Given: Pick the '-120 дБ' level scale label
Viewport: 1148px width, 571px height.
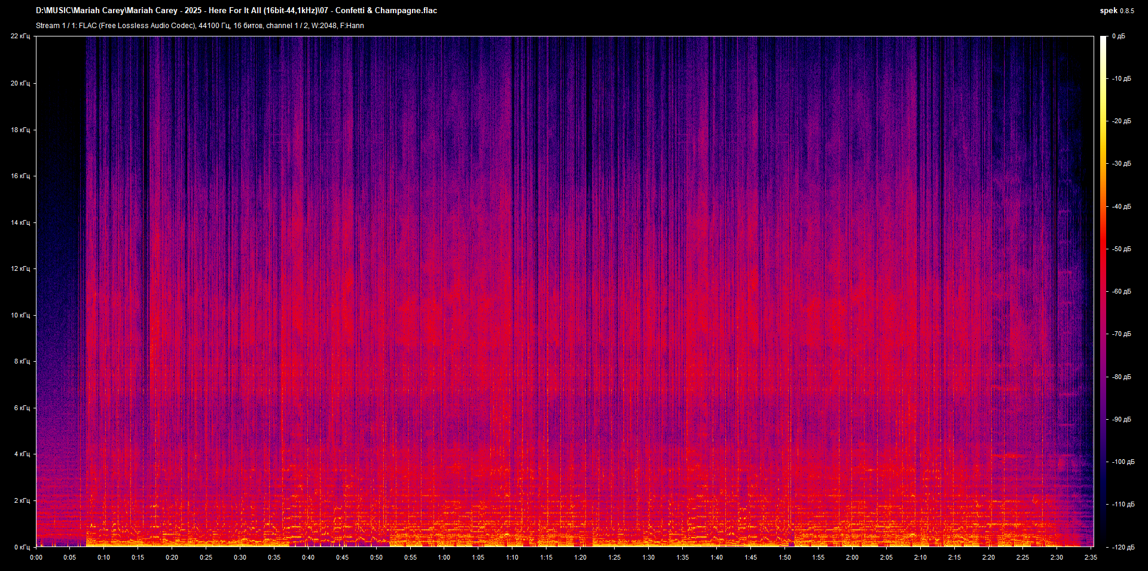Looking at the screenshot, I should click(x=1123, y=548).
